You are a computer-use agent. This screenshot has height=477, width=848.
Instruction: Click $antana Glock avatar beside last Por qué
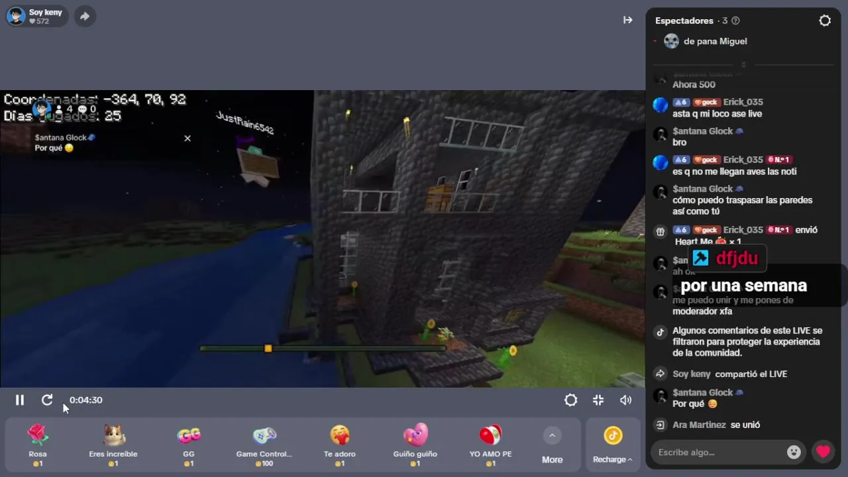(661, 396)
